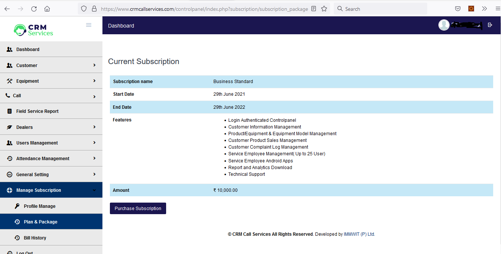This screenshot has width=501, height=254.
Task: Click the Dashboard header title
Action: coord(121,26)
